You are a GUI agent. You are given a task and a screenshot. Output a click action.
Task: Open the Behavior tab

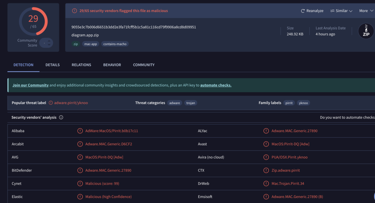click(x=112, y=65)
